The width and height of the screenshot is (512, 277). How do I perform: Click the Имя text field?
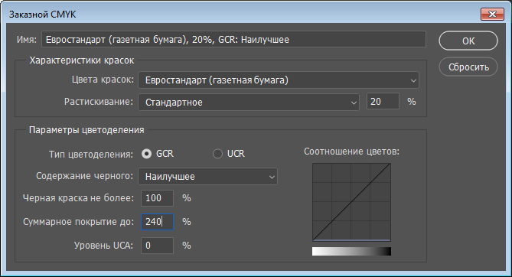coord(233,40)
